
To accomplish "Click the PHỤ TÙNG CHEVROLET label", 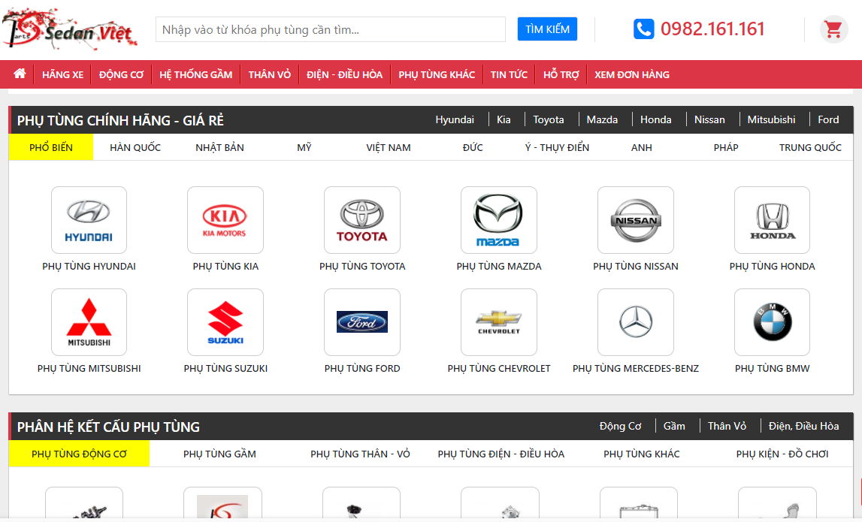I will pyautogui.click(x=498, y=369).
